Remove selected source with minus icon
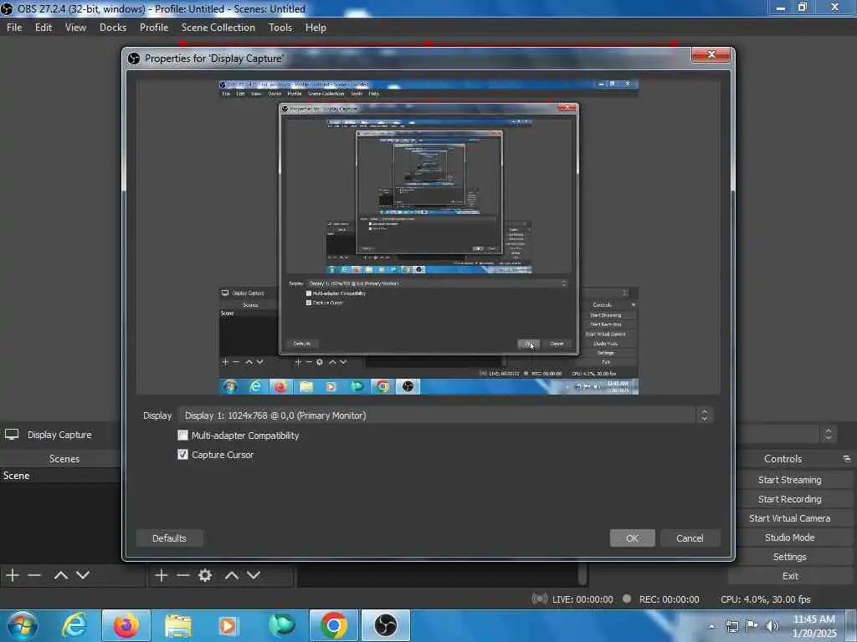 (x=183, y=575)
